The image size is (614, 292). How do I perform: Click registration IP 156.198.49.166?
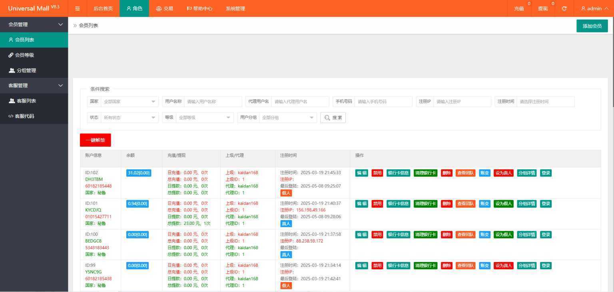click(x=311, y=210)
